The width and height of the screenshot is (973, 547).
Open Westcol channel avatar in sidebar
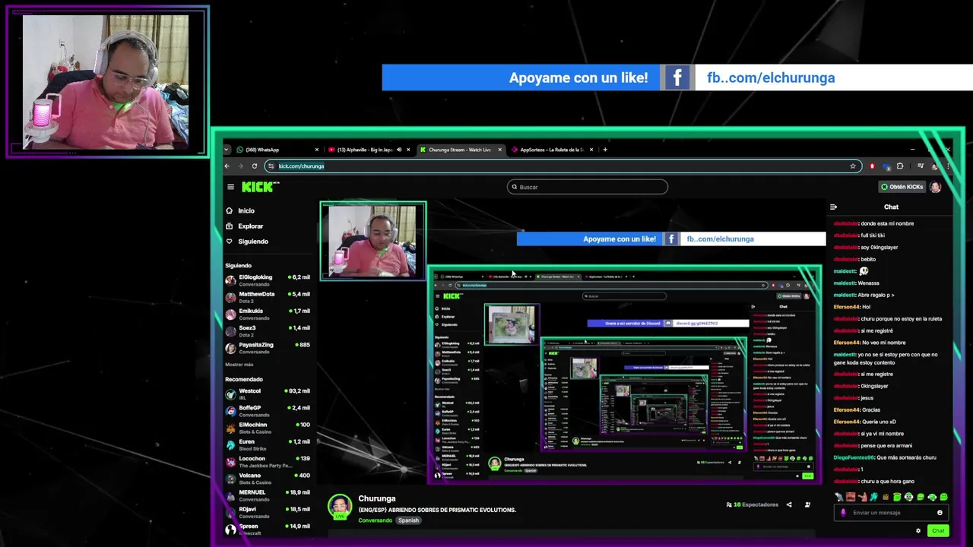[230, 394]
